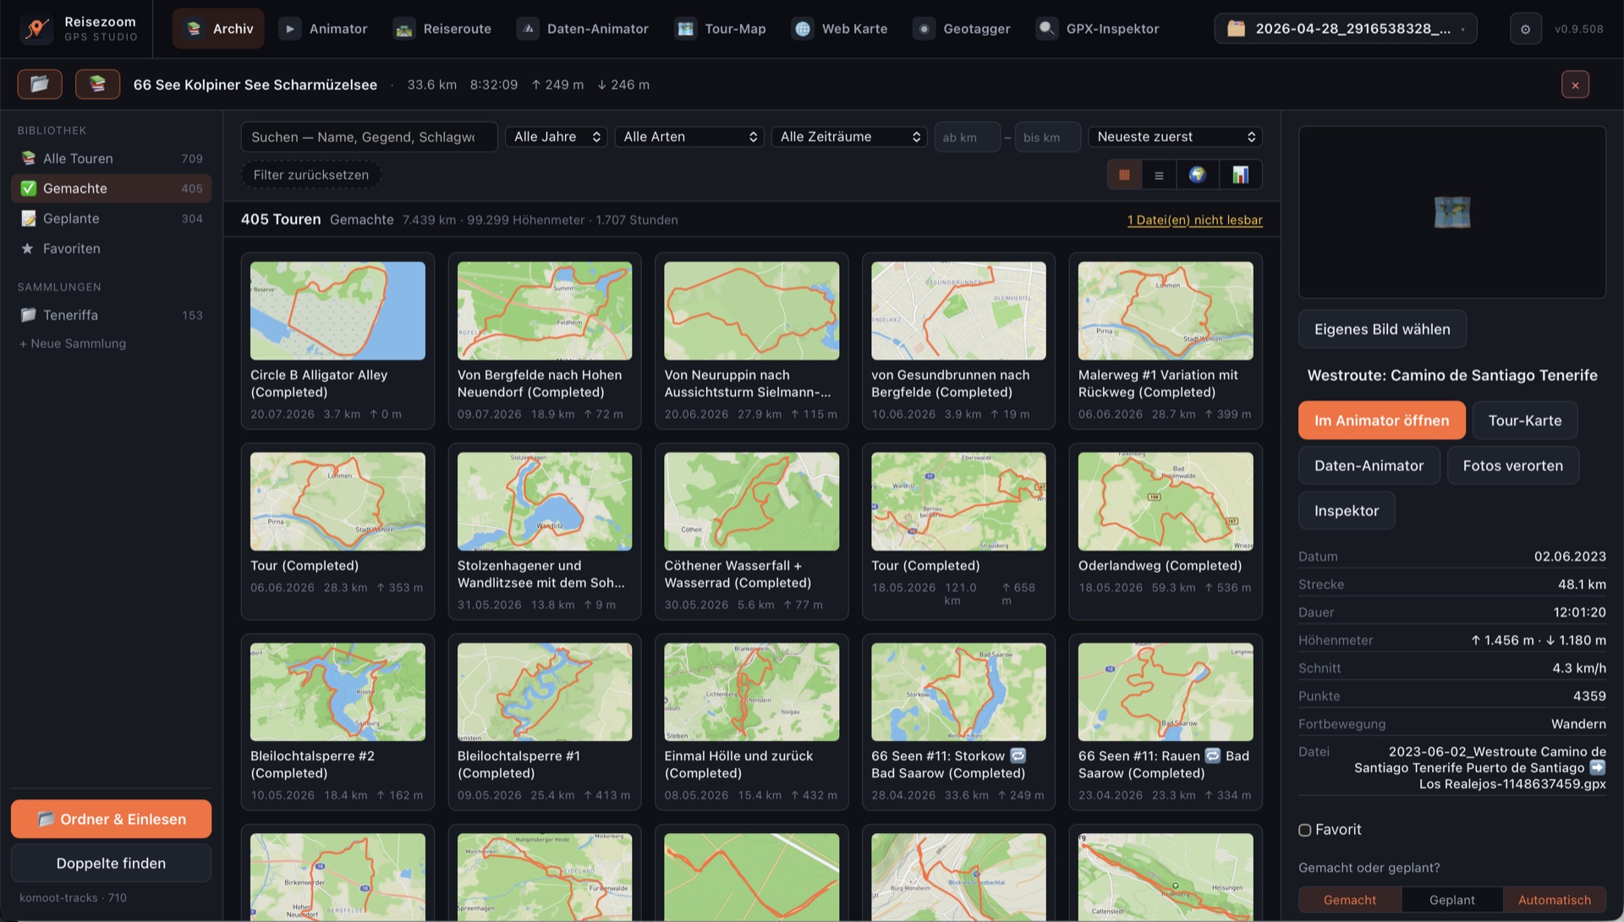Open the Geotagger tab

coord(963,29)
